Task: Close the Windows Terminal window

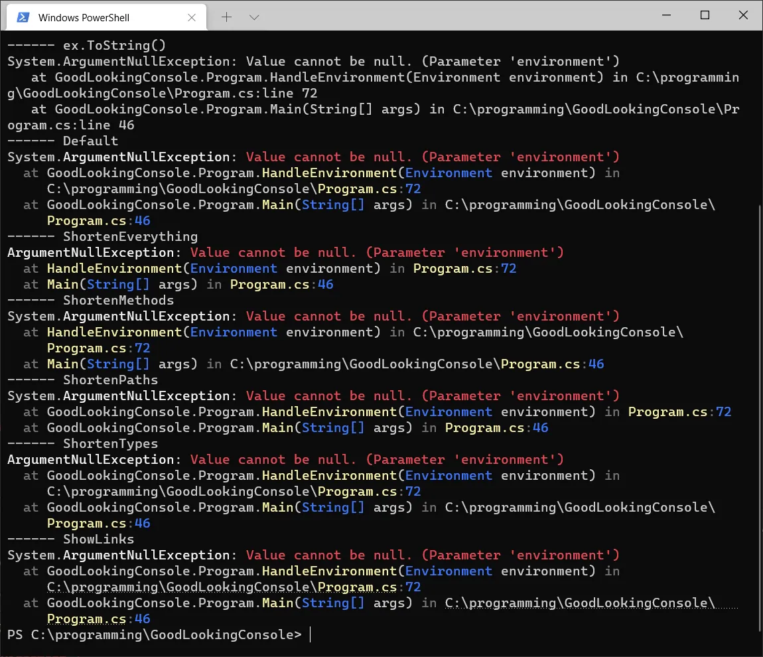Action: [742, 15]
